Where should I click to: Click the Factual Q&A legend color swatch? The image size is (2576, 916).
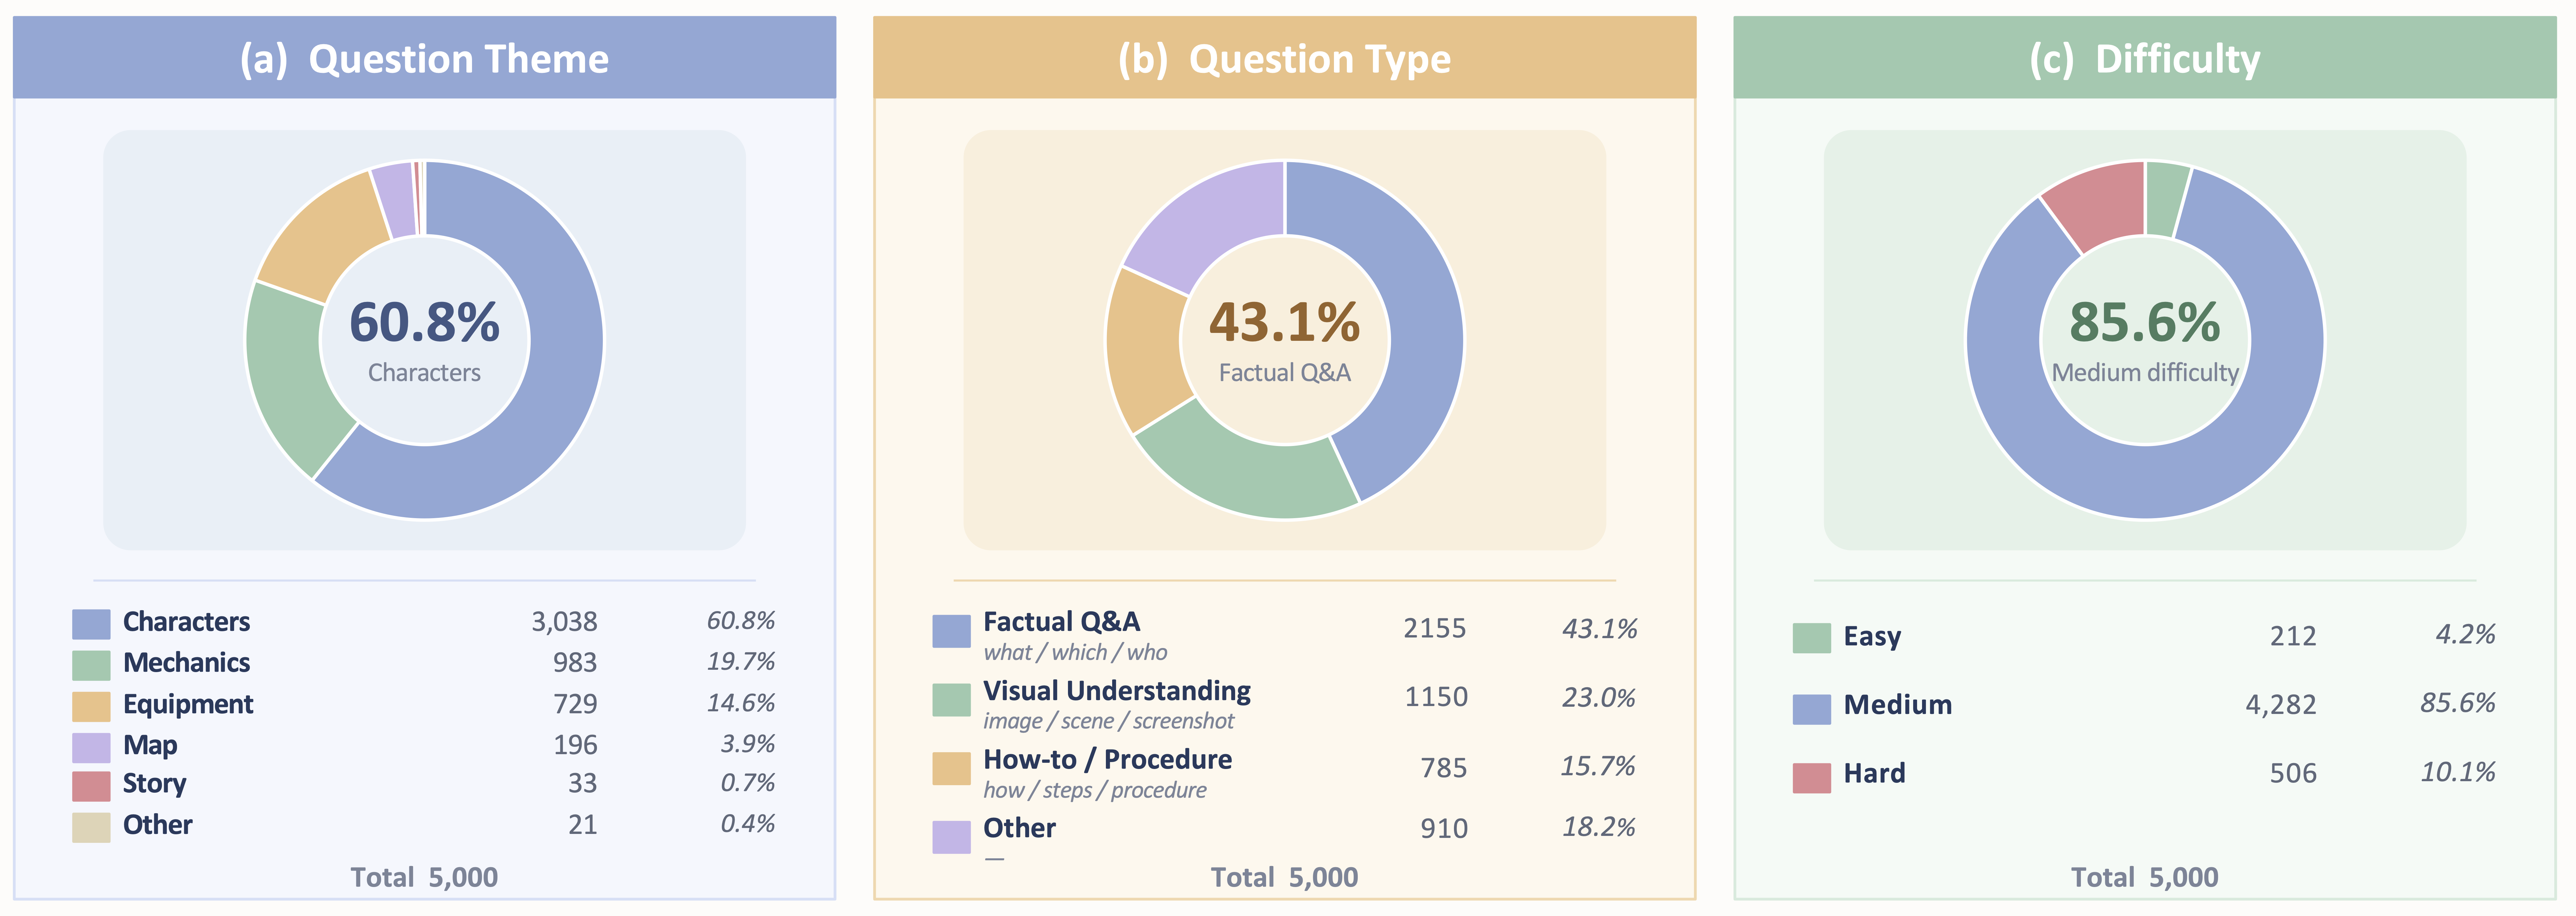point(951,631)
